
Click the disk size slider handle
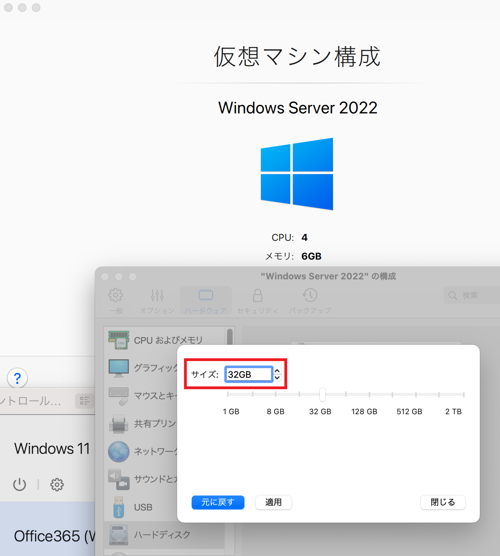[323, 394]
